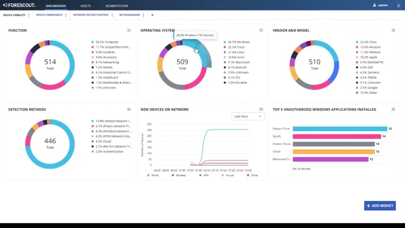Click the Function donut chart total center
The width and height of the screenshot is (405, 228).
click(x=50, y=64)
